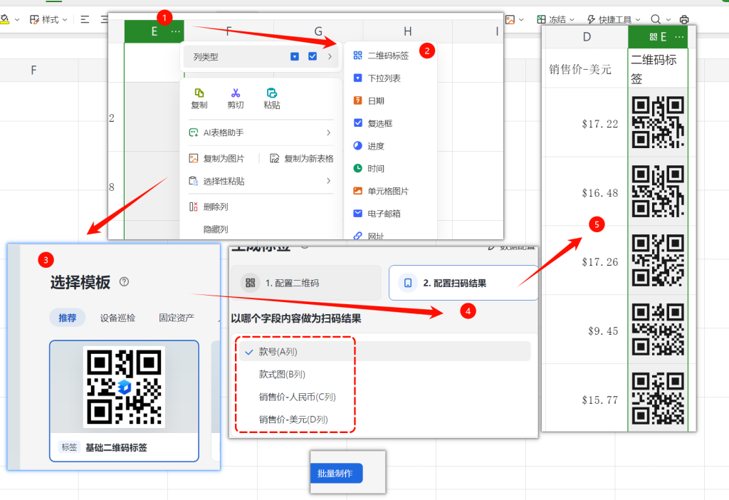Screen dimensions: 729x500
Task: Switch to the 推荐 template tab
Action: pyautogui.click(x=68, y=318)
